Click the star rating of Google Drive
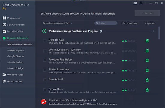The height and width of the screenshot is (108, 165). (x=129, y=90)
